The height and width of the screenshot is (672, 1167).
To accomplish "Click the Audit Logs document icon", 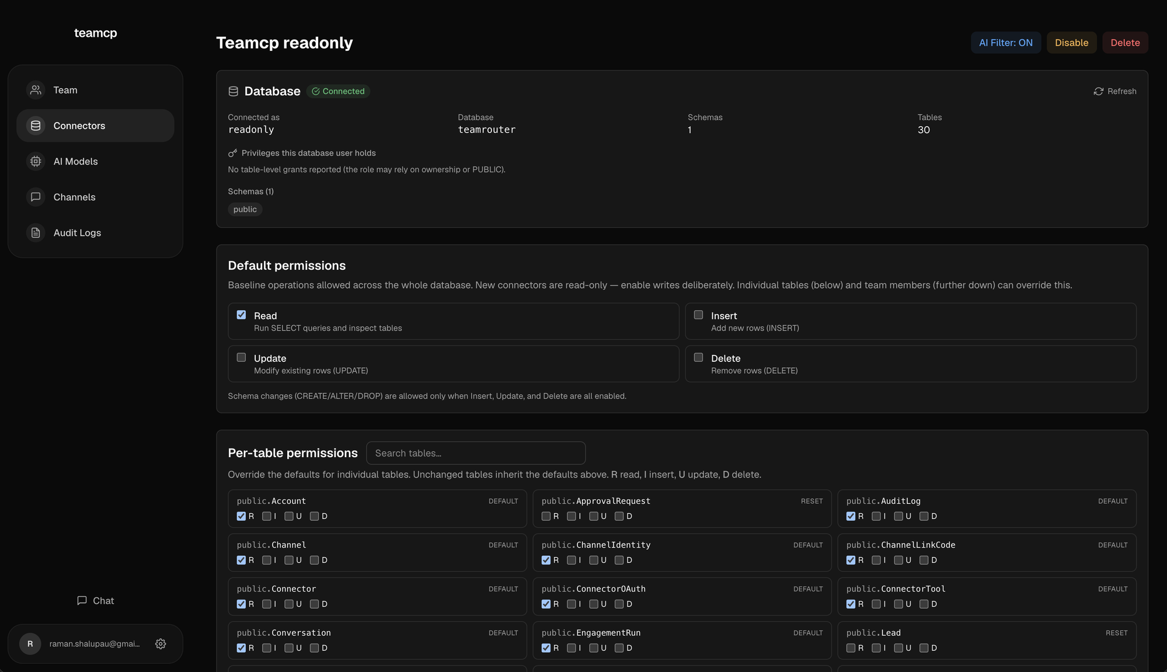I will click(36, 232).
